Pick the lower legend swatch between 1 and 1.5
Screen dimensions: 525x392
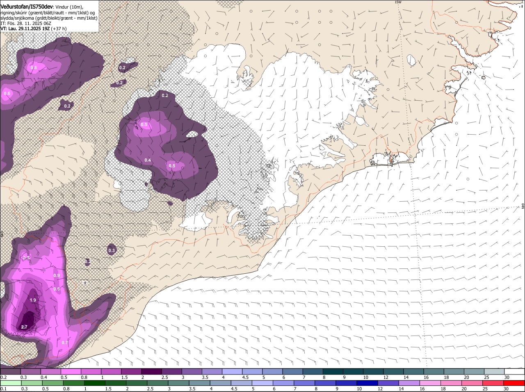pyautogui.click(x=94, y=383)
